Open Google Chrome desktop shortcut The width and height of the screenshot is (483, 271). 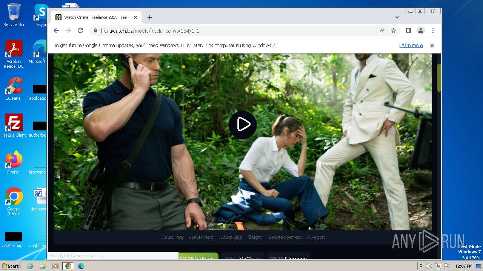14,202
